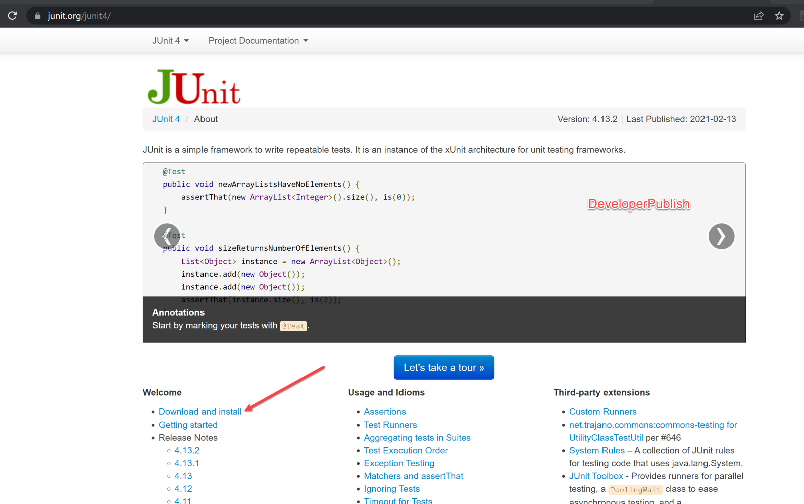Open the Download and install link
The height and width of the screenshot is (504, 804).
tap(199, 411)
